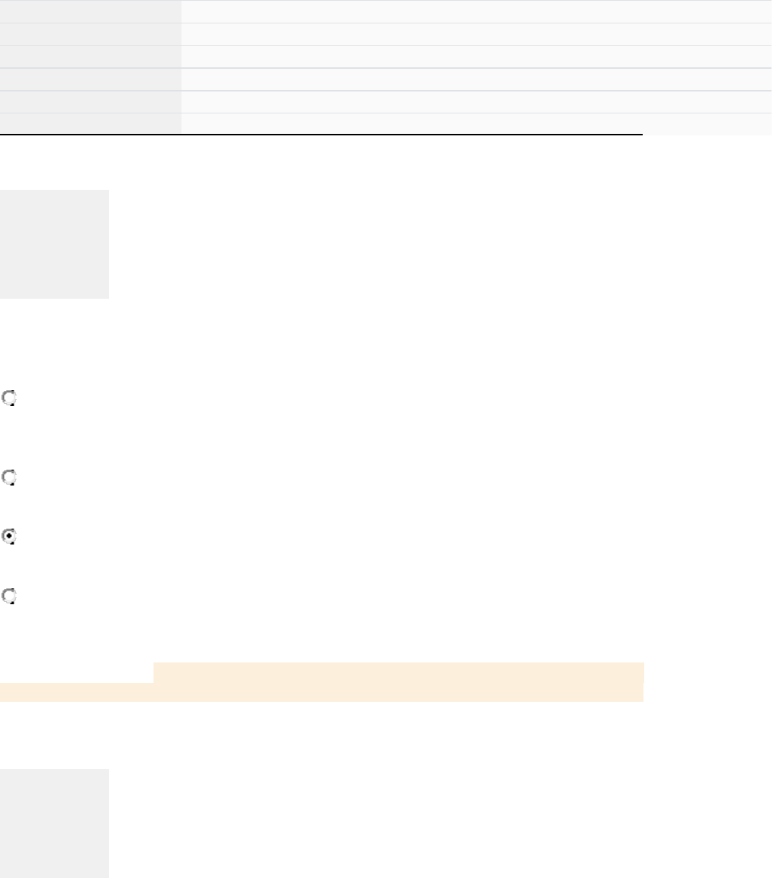The height and width of the screenshot is (878, 772).
Task: Click the second-line start of the beige highlight
Action: click(76, 693)
